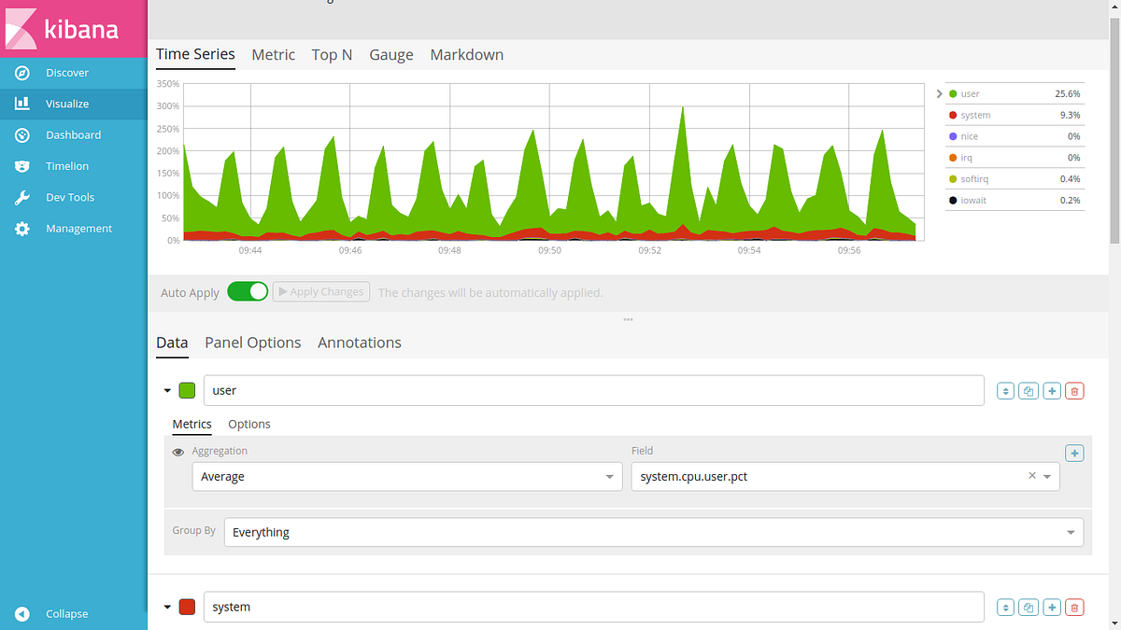Toggle the Aggregation eye visibility icon
This screenshot has width=1121, height=630.
click(x=177, y=453)
